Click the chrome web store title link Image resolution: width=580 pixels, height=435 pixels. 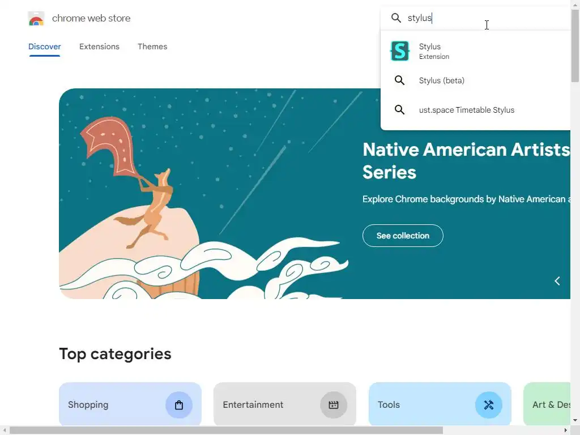(x=91, y=18)
